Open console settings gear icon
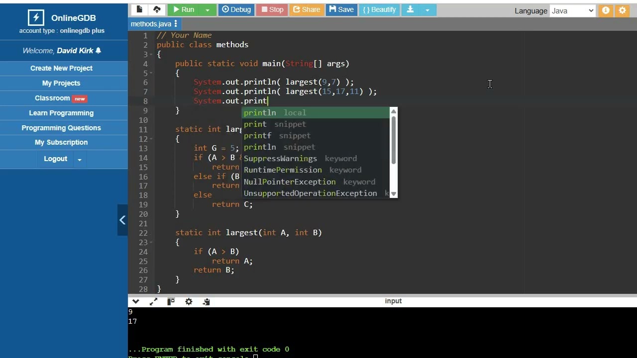Screen dimensions: 637x358 [x=189, y=301]
